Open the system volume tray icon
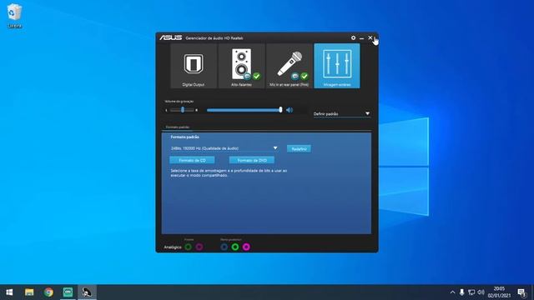This screenshot has height=300, width=534. tap(481, 292)
